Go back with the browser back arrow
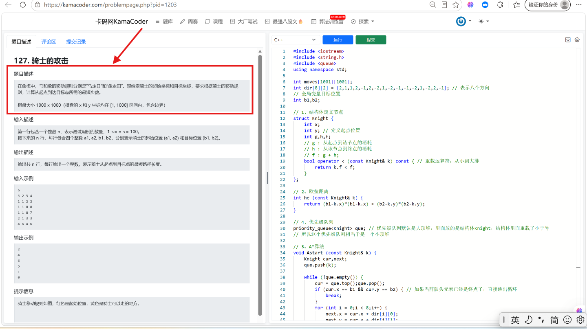587x329 pixels. point(8,5)
